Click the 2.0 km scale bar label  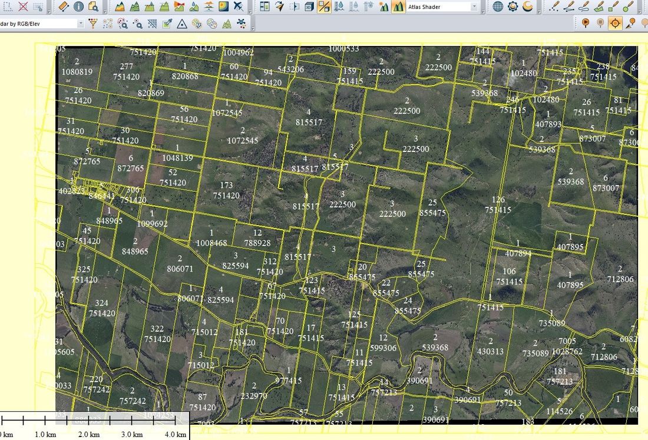(x=88, y=434)
